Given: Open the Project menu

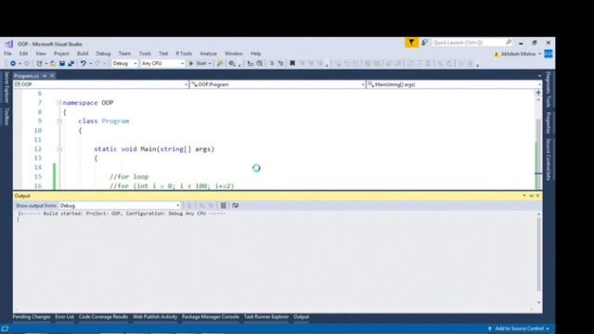Looking at the screenshot, I should coord(61,54).
